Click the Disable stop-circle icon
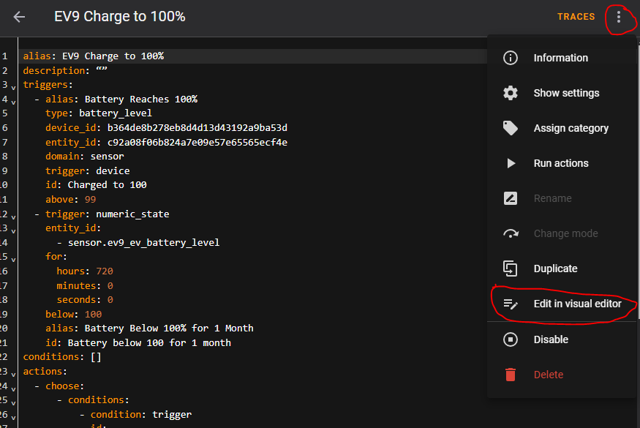 pyautogui.click(x=511, y=339)
